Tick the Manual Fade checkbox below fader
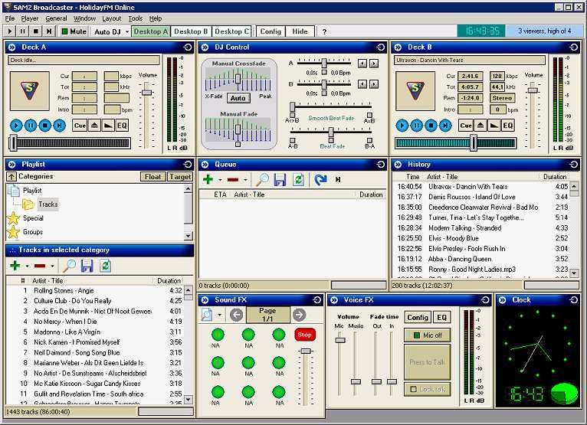587x425 pixels. [x=238, y=145]
